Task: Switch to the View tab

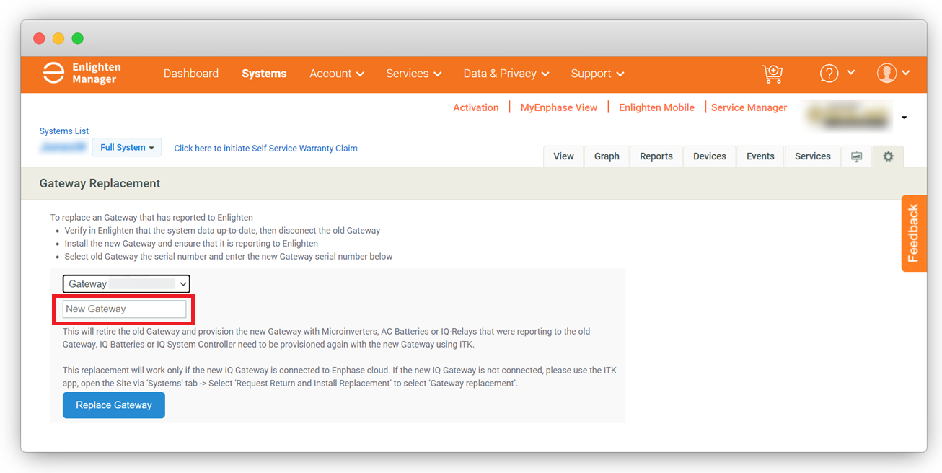Action: click(x=563, y=156)
